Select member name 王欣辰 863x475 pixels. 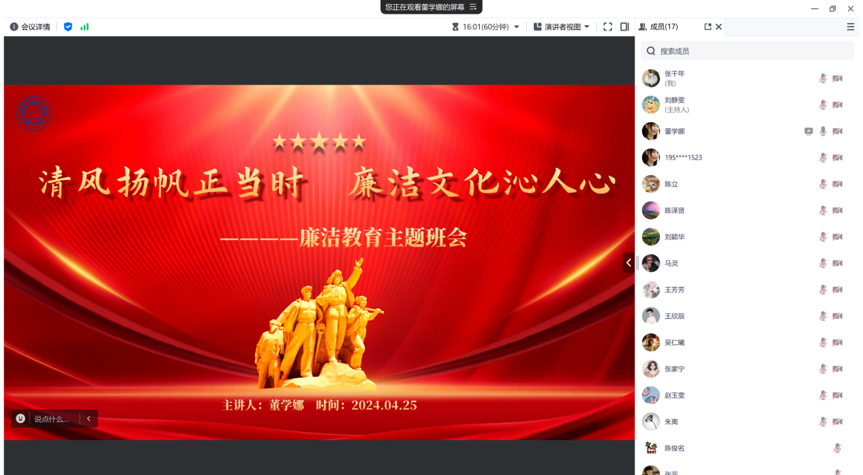(x=675, y=316)
